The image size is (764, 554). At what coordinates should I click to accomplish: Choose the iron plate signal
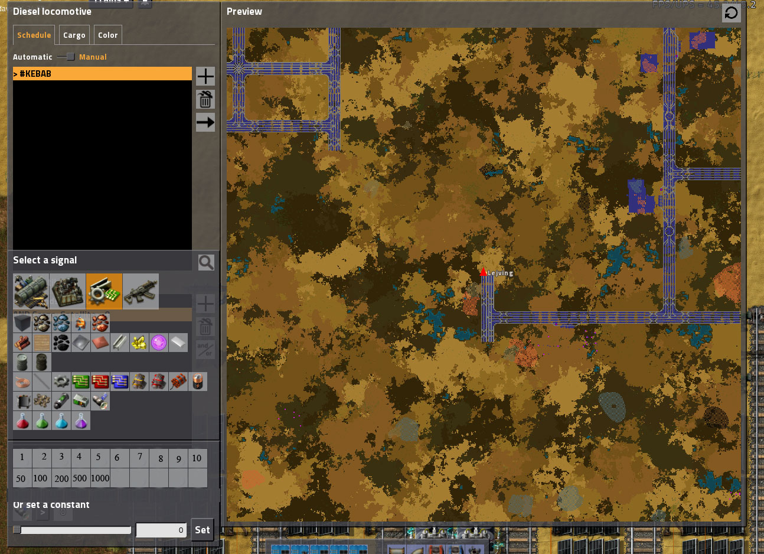[x=81, y=343]
